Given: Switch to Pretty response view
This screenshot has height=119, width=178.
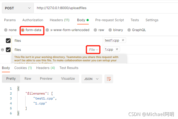Looking at the screenshot, I should [x=11, y=79].
